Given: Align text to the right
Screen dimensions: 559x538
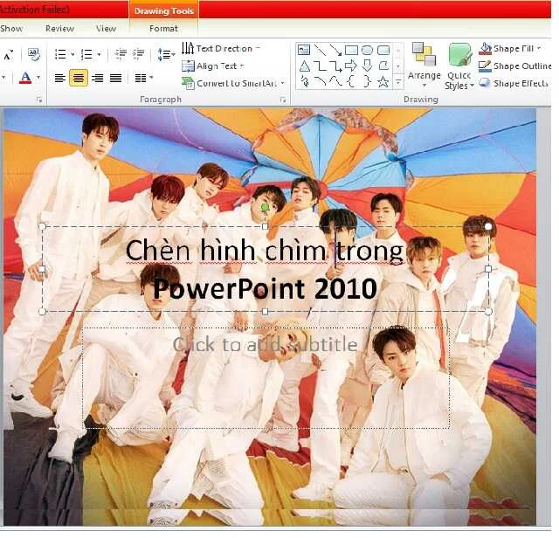Looking at the screenshot, I should (97, 78).
